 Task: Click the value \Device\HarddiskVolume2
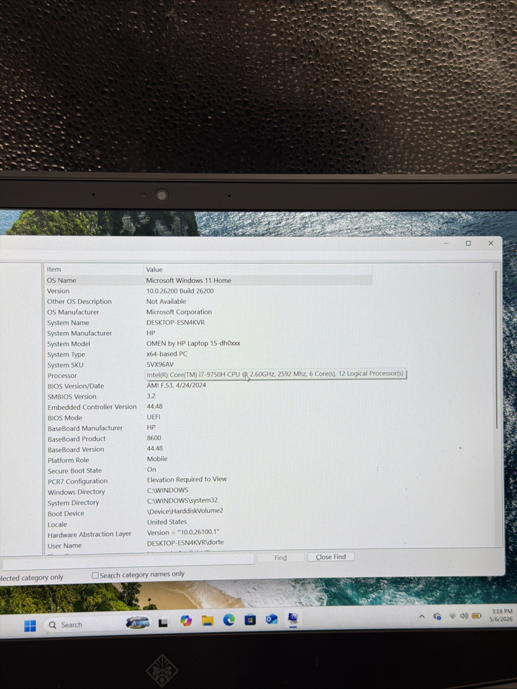185,511
